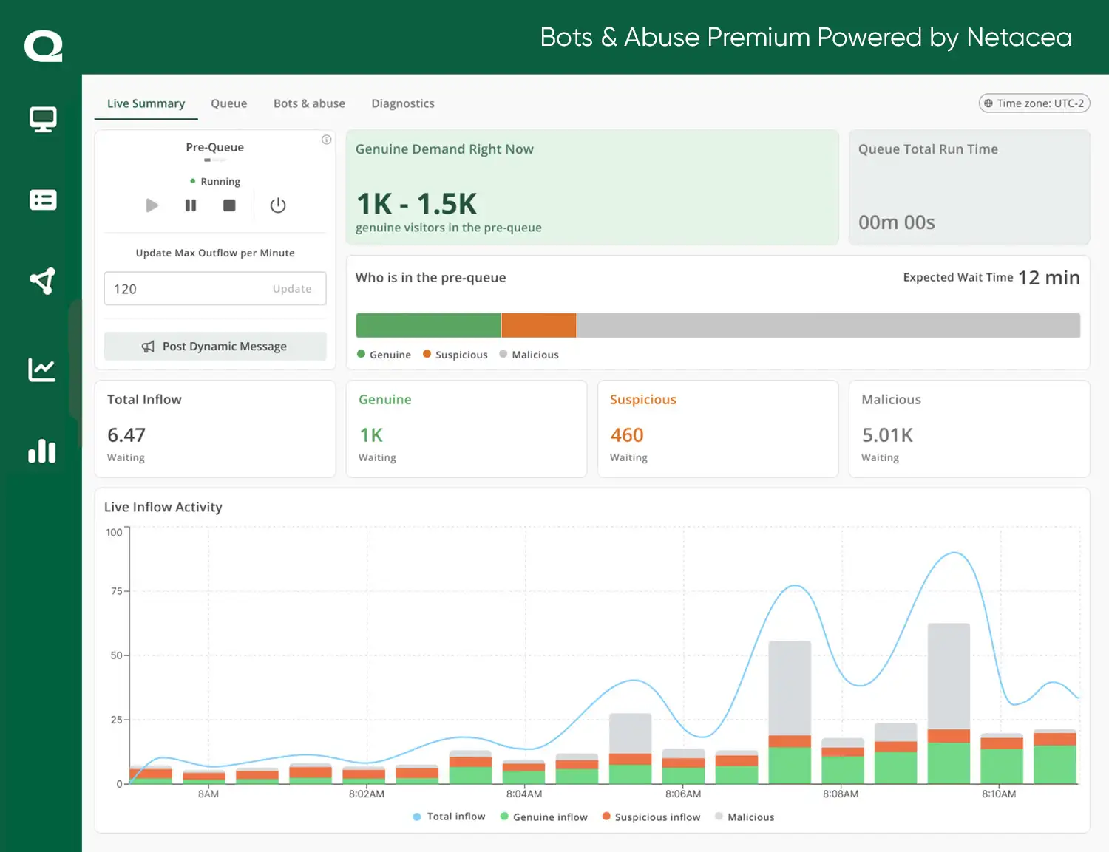
Task: Open the line chart icon in sidebar
Action: point(42,369)
